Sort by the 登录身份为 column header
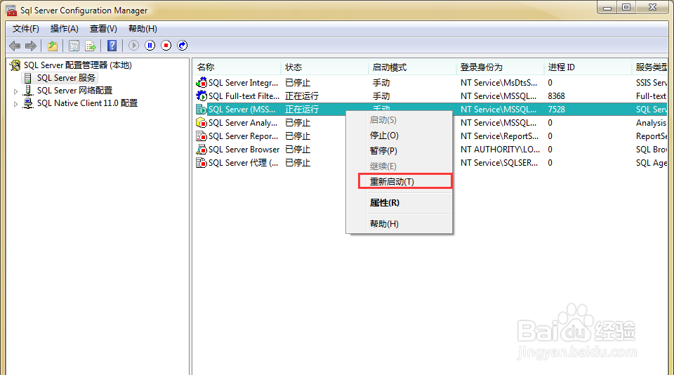Screen dimensions: 674x375 [x=500, y=67]
